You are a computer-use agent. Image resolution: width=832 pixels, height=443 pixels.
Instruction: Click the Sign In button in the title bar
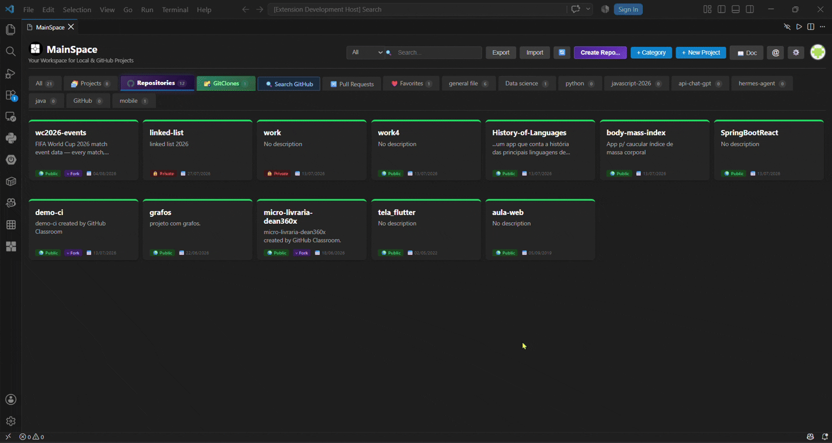tap(628, 9)
